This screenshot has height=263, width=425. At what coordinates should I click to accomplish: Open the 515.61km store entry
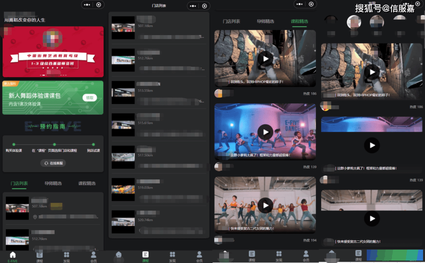tap(159, 125)
